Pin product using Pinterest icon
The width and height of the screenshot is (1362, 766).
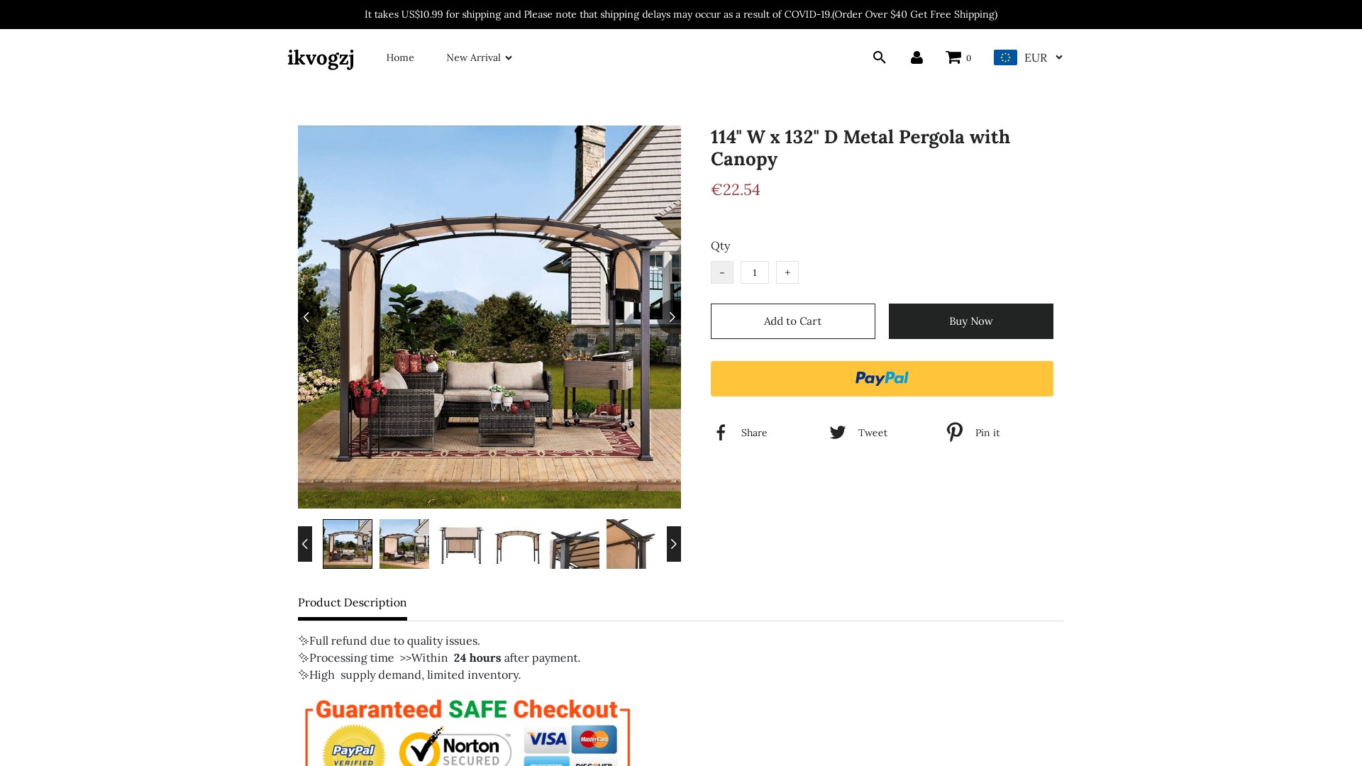click(955, 433)
